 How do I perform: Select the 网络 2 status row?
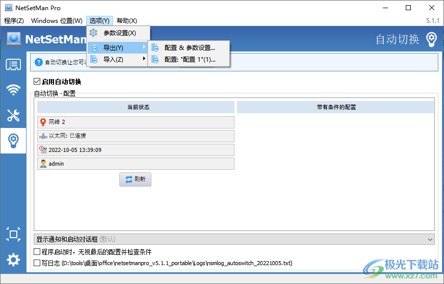[136, 122]
